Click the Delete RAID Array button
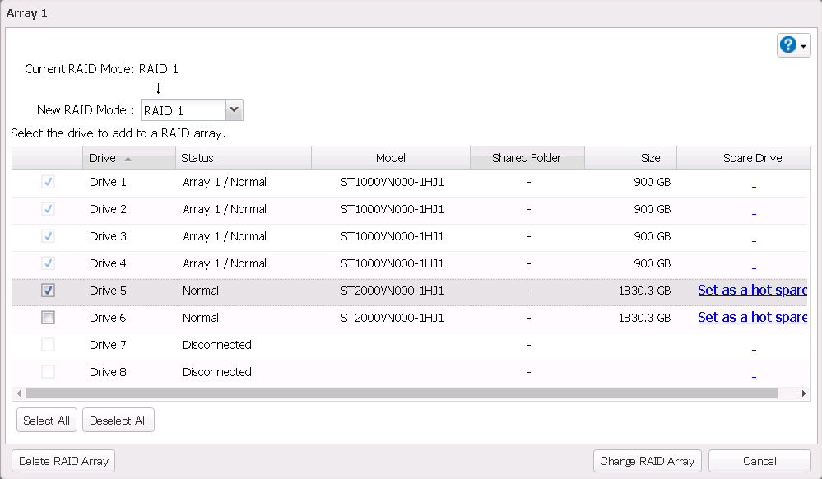 click(x=63, y=461)
